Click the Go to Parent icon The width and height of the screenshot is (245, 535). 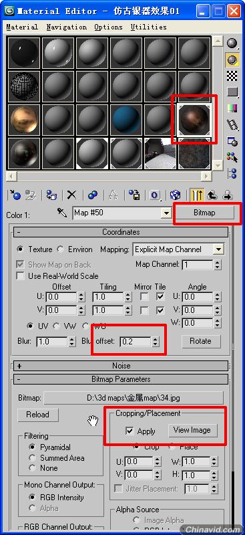(x=212, y=195)
